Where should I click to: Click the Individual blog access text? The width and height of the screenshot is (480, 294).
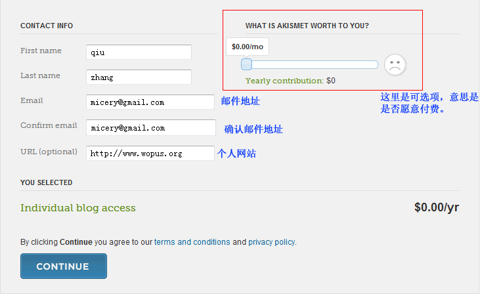click(78, 208)
